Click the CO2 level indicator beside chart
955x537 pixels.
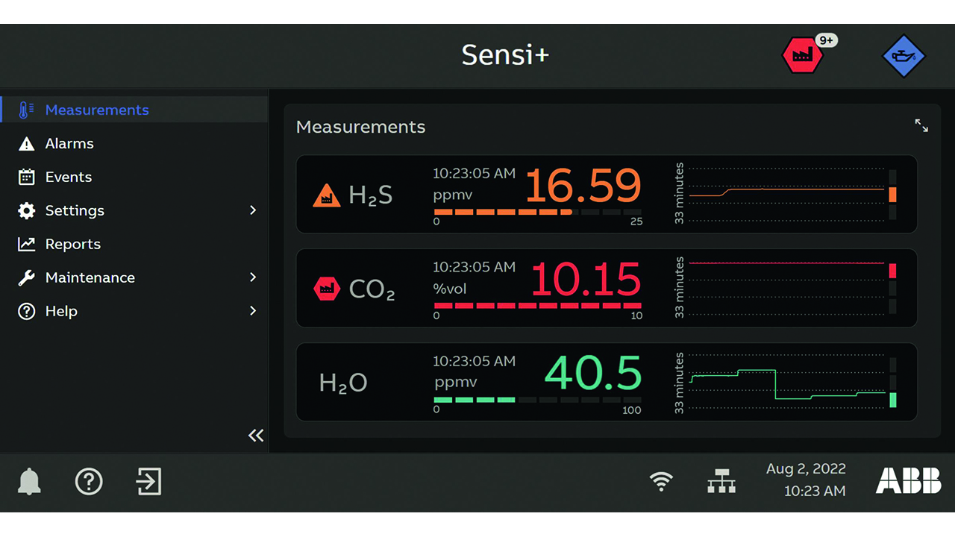click(x=892, y=289)
